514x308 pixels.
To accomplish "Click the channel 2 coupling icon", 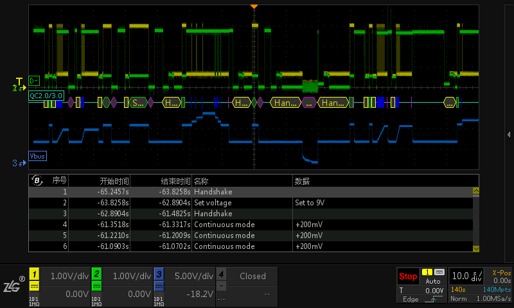I will click(97, 287).
